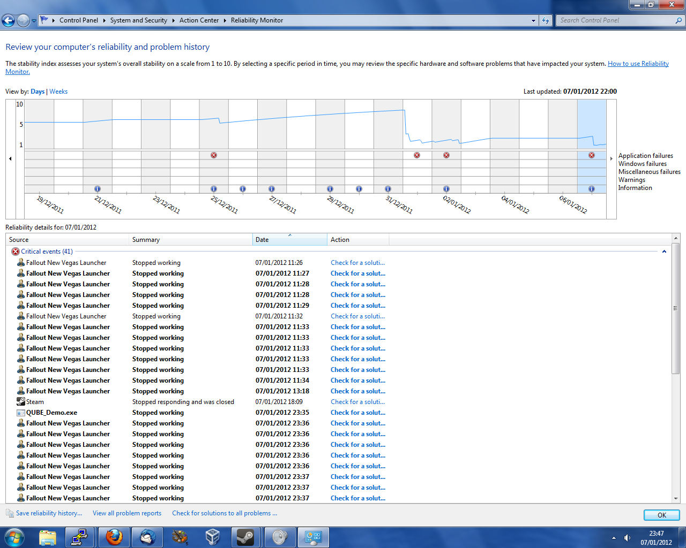Click the red failure icon for 01/01/2012

[417, 155]
